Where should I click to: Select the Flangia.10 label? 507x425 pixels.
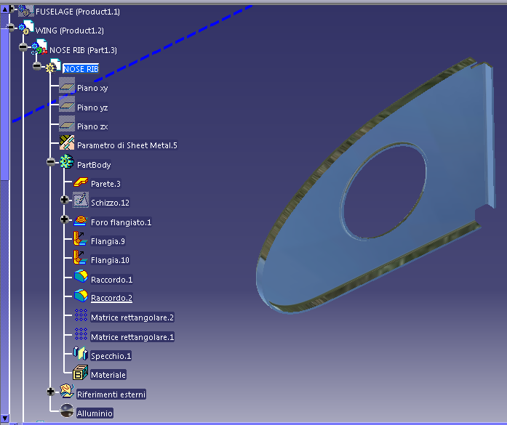(110, 260)
